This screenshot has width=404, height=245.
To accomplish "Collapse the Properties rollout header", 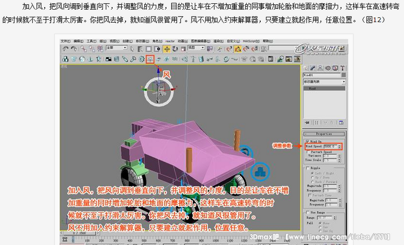I will pyautogui.click(x=324, y=134).
